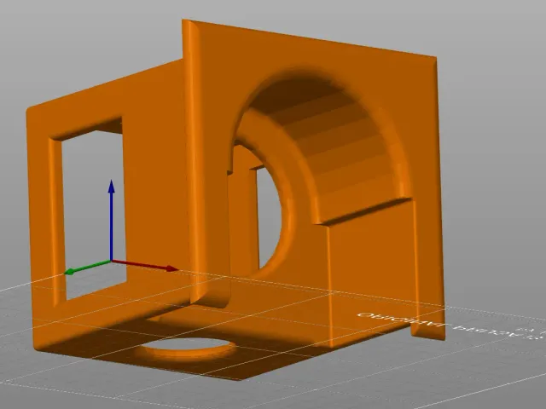Click the blue Z-axis gizmo arrow
This screenshot has width=546, height=409.
tap(112, 220)
